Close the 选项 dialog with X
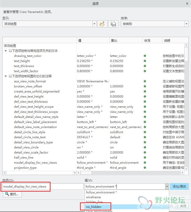 (187, 4)
